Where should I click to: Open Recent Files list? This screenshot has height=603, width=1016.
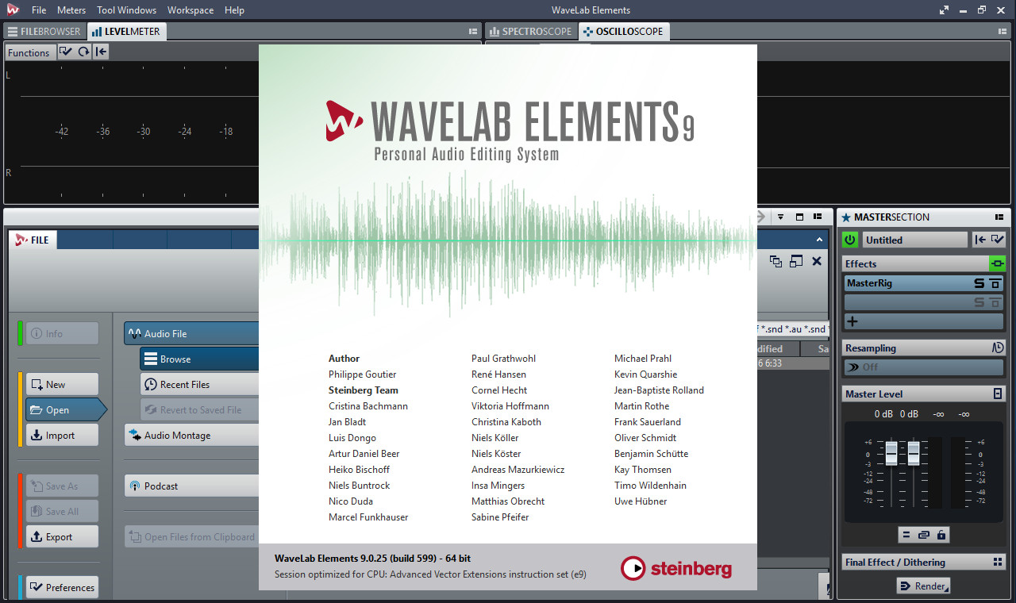click(200, 384)
